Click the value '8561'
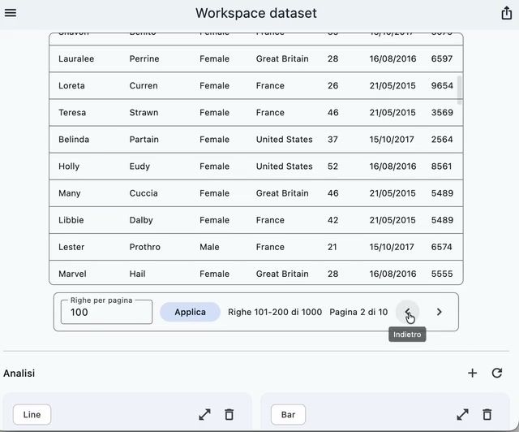Viewport: 519px width, 432px height. pyautogui.click(x=441, y=166)
